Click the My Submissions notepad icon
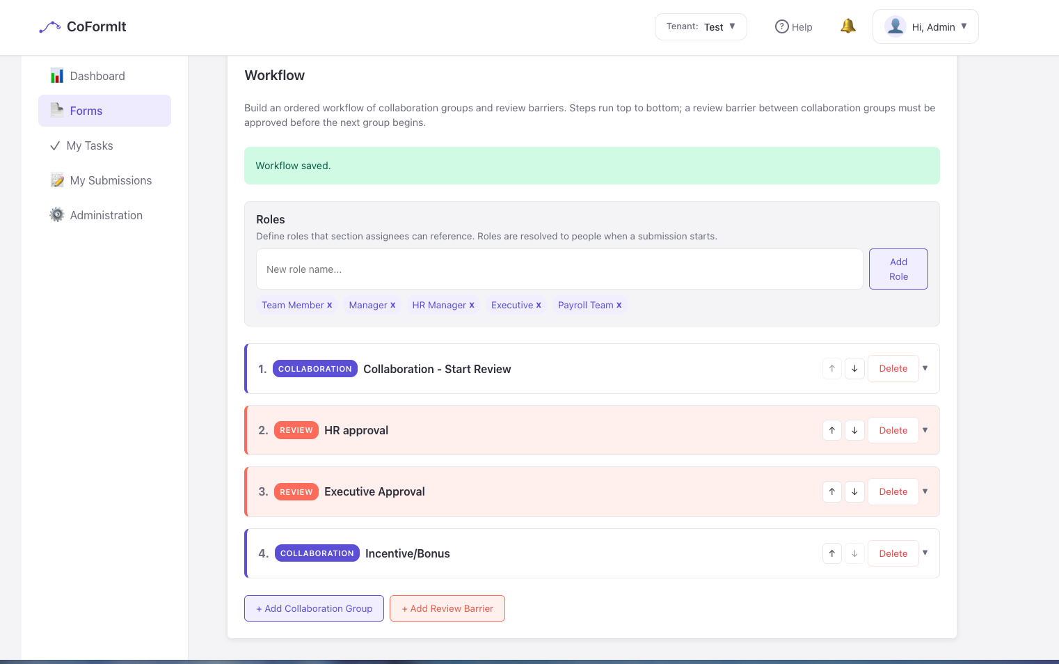Viewport: 1059px width, 664px height. tap(57, 180)
